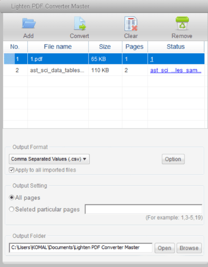
Task: Click the Browse button
Action: pos(189,248)
